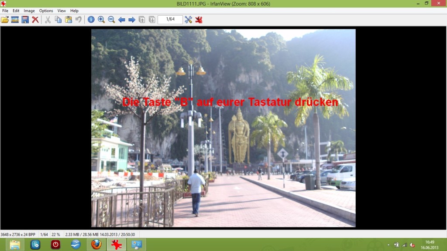Go to next image with right arrow

point(131,20)
